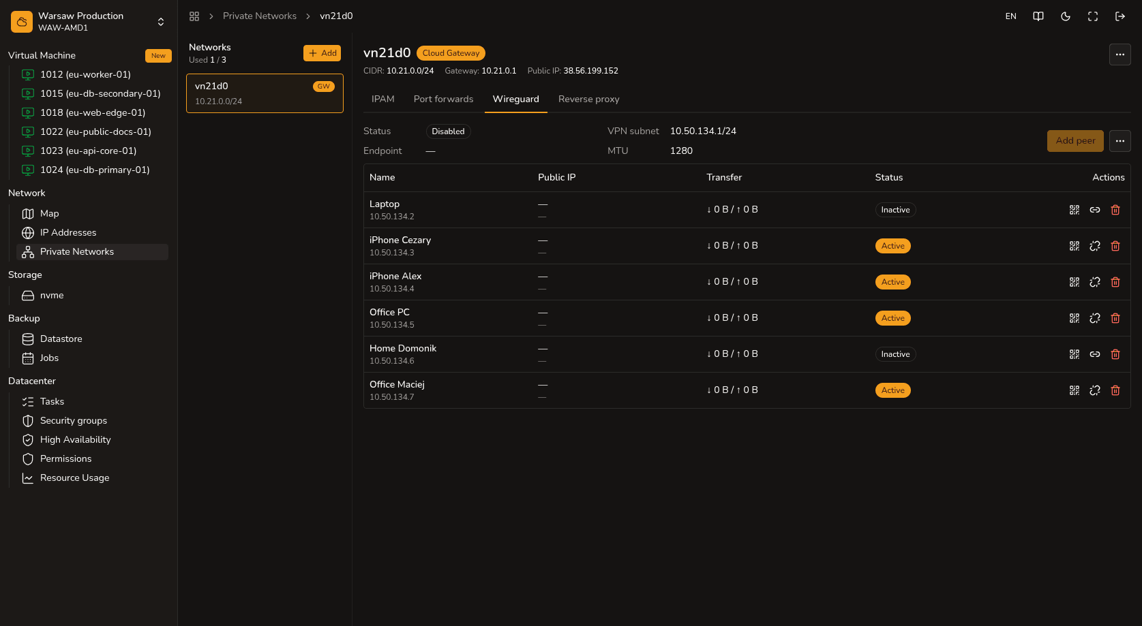Open the Permissions page
Image resolution: width=1142 pixels, height=626 pixels.
(92, 458)
